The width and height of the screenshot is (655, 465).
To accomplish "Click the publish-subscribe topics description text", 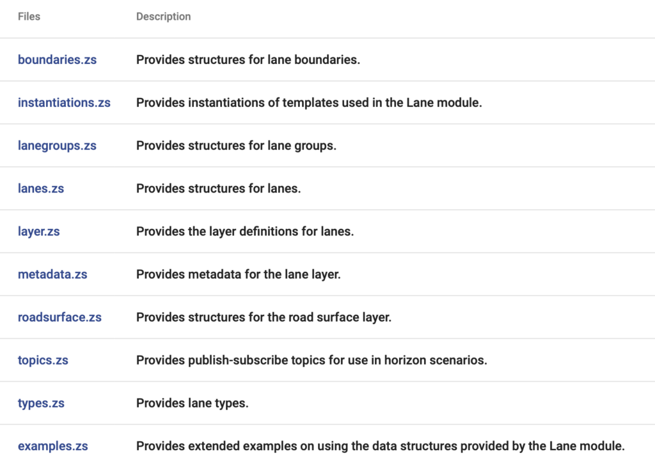I will [312, 360].
